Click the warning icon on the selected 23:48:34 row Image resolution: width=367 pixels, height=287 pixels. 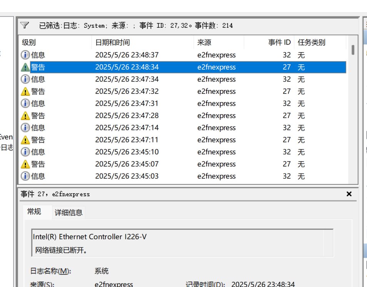(25, 67)
